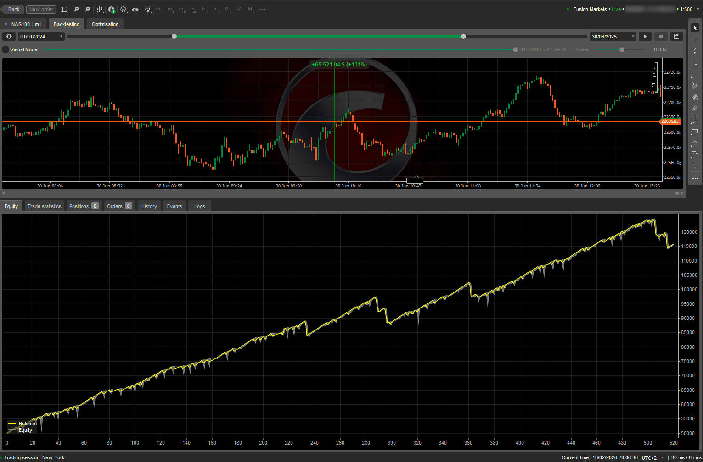Viewport: 703px width, 462px height.
Task: Open the indicators icon in the toolbar
Action: pos(111,9)
